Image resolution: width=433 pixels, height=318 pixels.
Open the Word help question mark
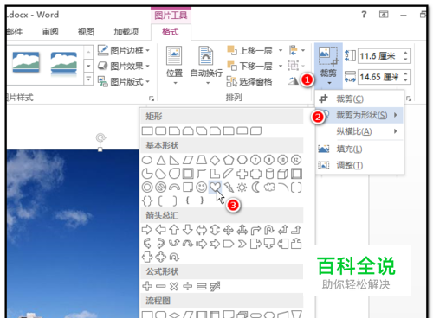click(x=364, y=14)
